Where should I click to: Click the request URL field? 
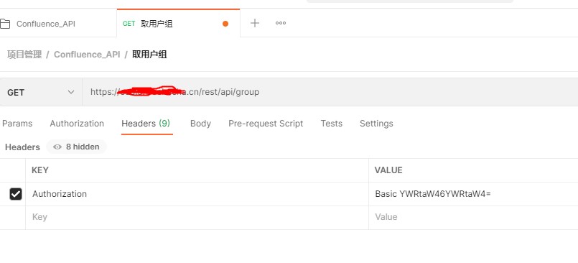(330, 92)
